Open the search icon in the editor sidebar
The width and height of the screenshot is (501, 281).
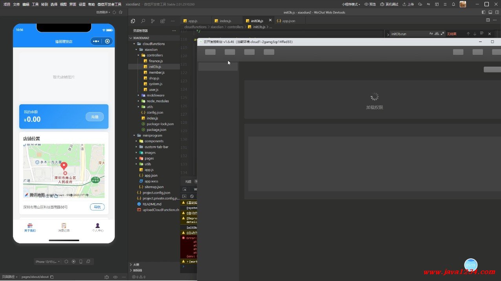pos(143,21)
